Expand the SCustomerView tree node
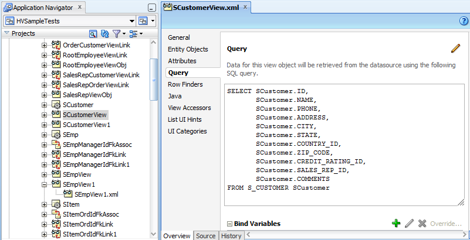 [x=44, y=115]
